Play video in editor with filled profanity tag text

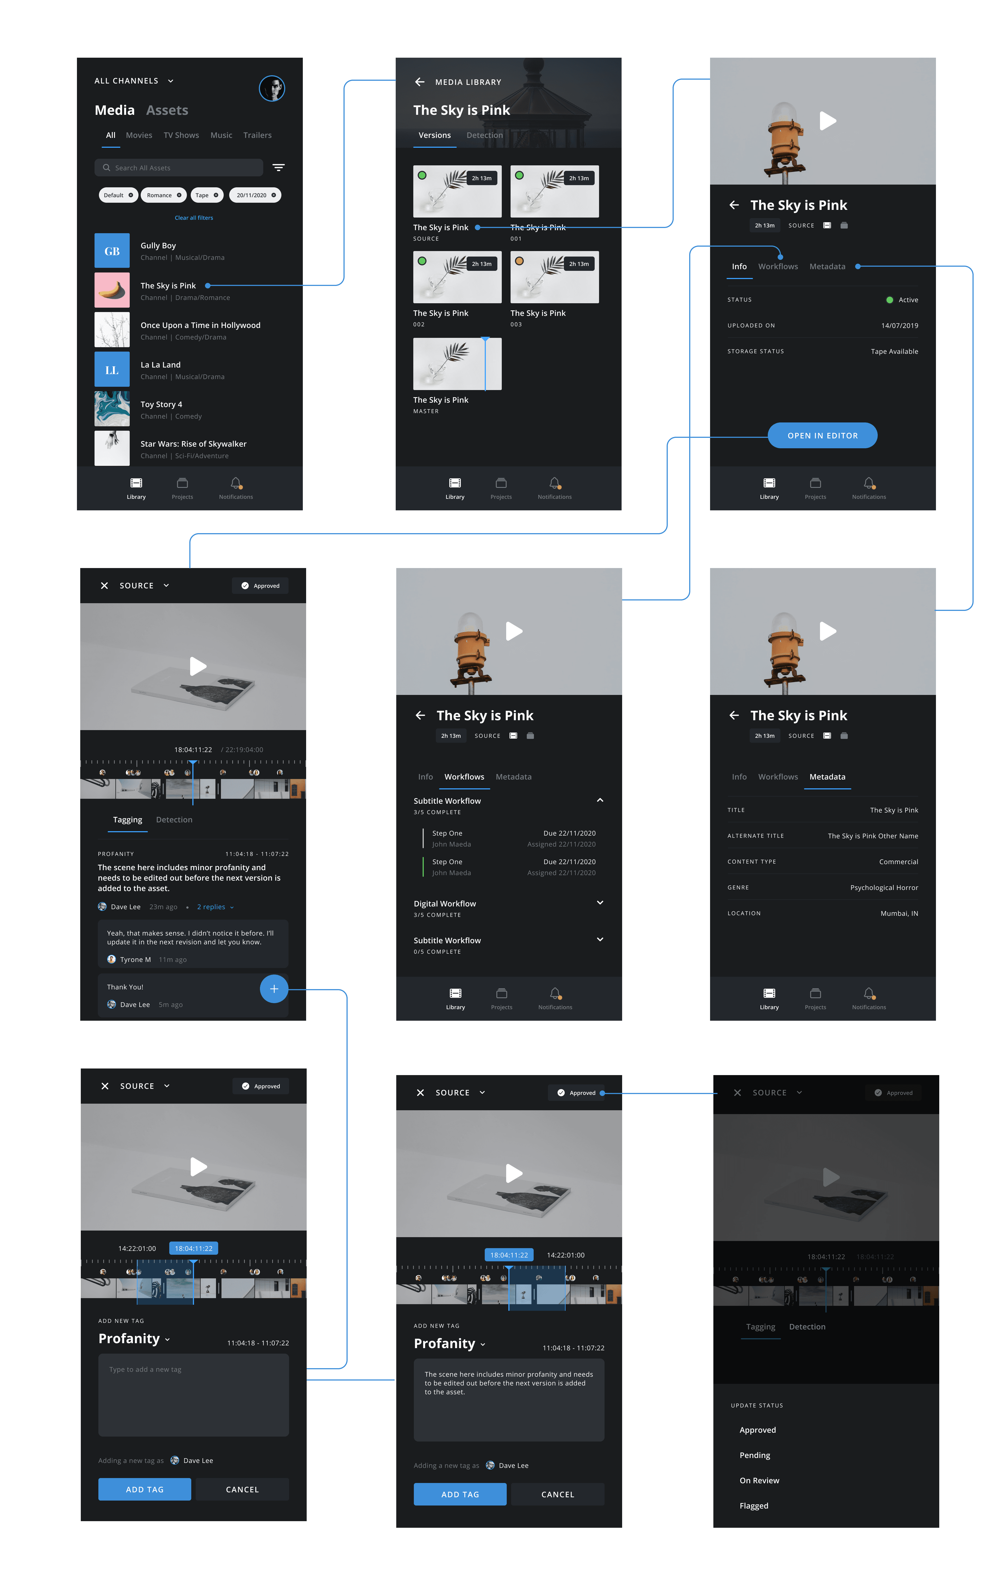514,1173
